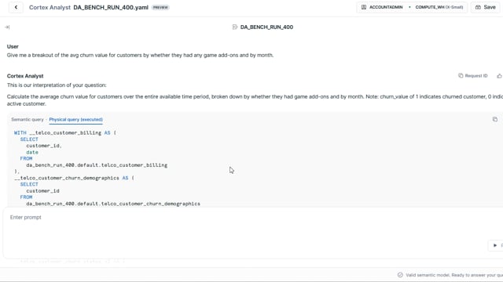Expand the collapsed side panel arrow
Viewport: 503px width, 282px height.
click(7, 27)
